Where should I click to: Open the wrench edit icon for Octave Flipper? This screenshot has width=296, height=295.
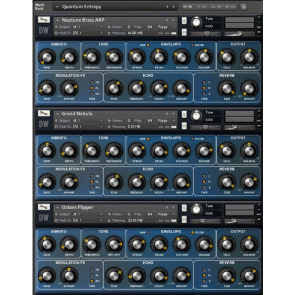pos(44,207)
